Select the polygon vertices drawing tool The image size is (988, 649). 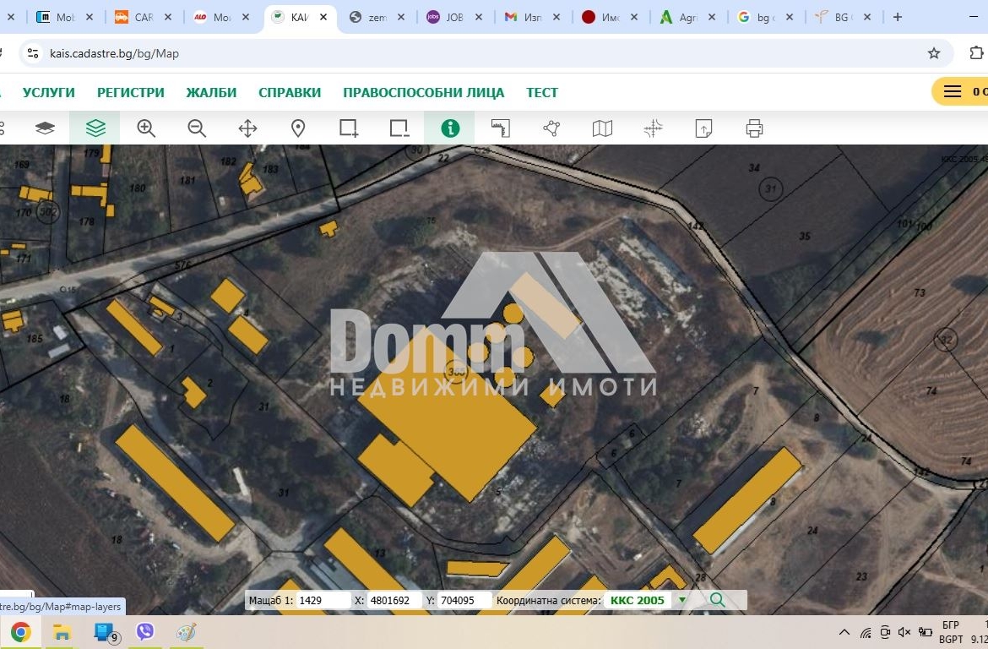pyautogui.click(x=551, y=128)
